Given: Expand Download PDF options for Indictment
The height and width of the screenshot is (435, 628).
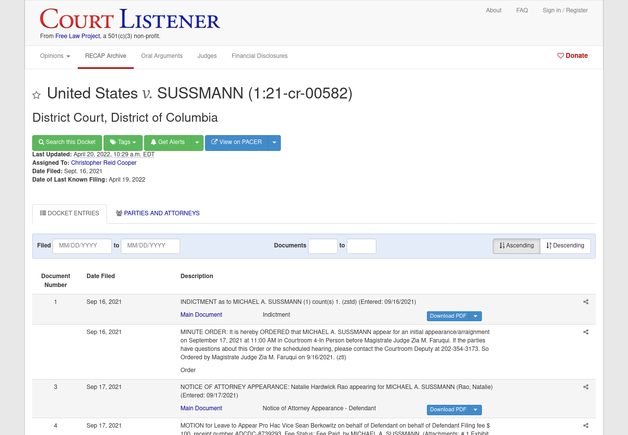Looking at the screenshot, I should [x=475, y=316].
